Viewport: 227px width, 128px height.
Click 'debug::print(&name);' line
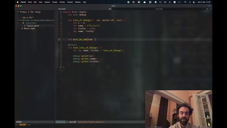coord(86,59)
